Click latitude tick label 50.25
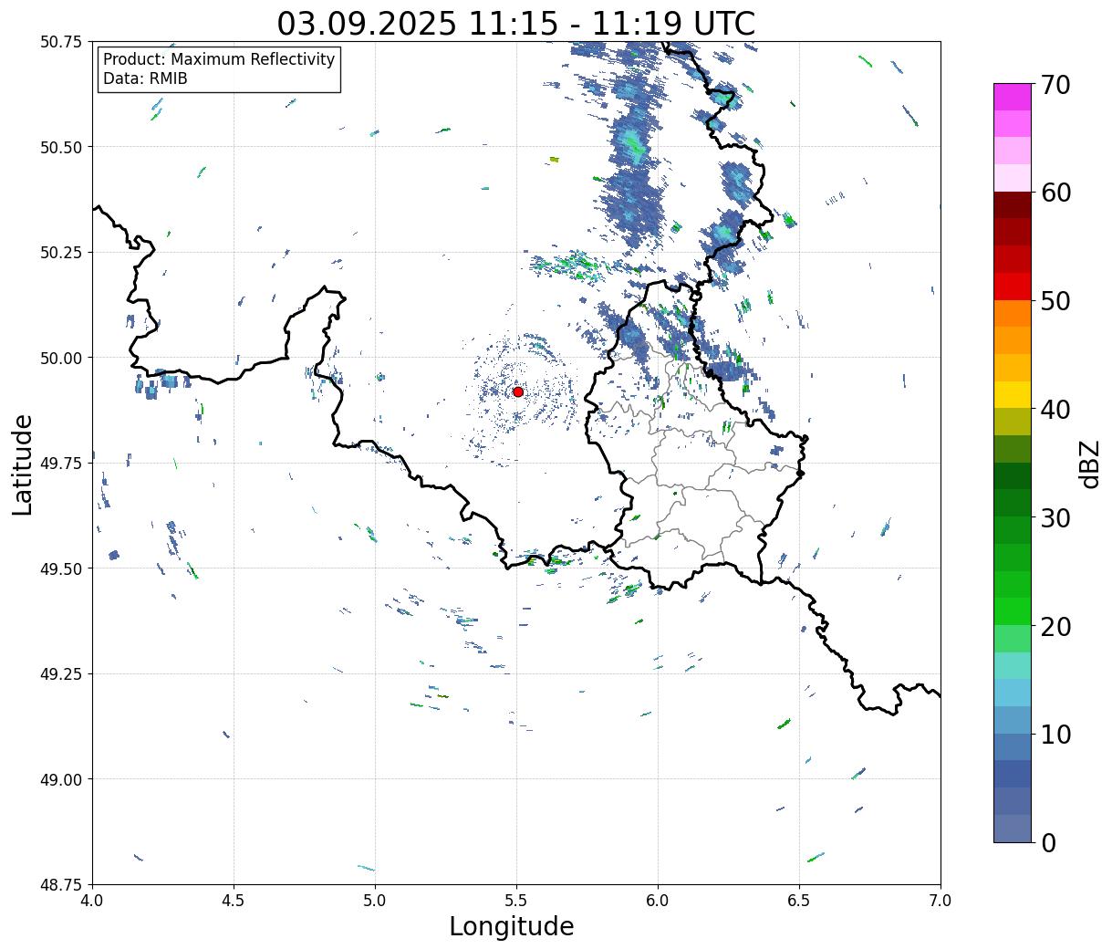The width and height of the screenshot is (1112, 949). (61, 253)
